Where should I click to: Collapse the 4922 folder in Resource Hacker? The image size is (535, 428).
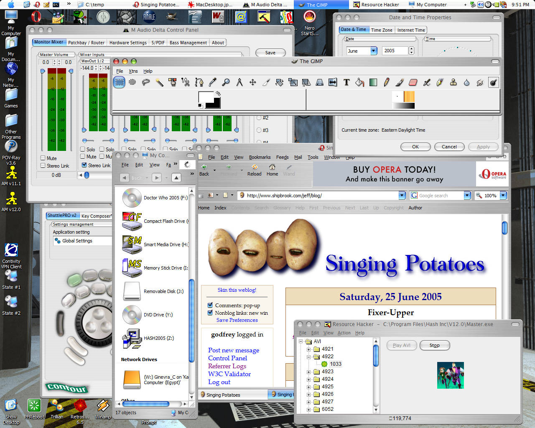pyautogui.click(x=308, y=357)
